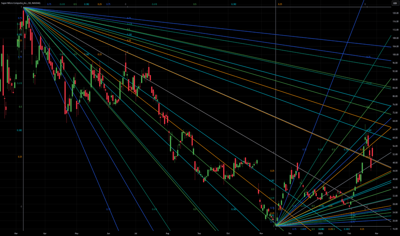Screen dimensions: 400x236
Task: Click the Jun label on time axis
Action: (x=109, y=233)
